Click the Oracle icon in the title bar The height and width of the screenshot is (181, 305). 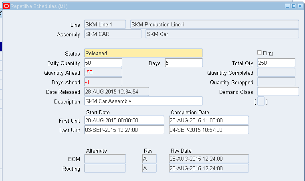pos(6,6)
